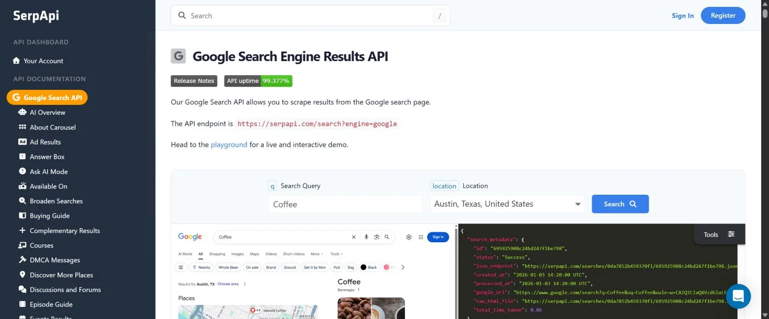Click DMCA Messages gavel icon
Viewport: 769px width, 319px height.
coord(22,260)
